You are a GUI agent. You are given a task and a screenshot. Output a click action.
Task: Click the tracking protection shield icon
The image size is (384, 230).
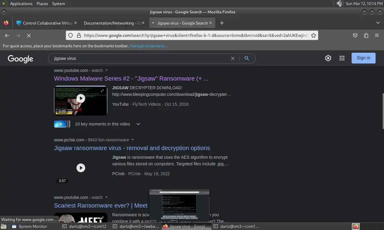click(70, 35)
